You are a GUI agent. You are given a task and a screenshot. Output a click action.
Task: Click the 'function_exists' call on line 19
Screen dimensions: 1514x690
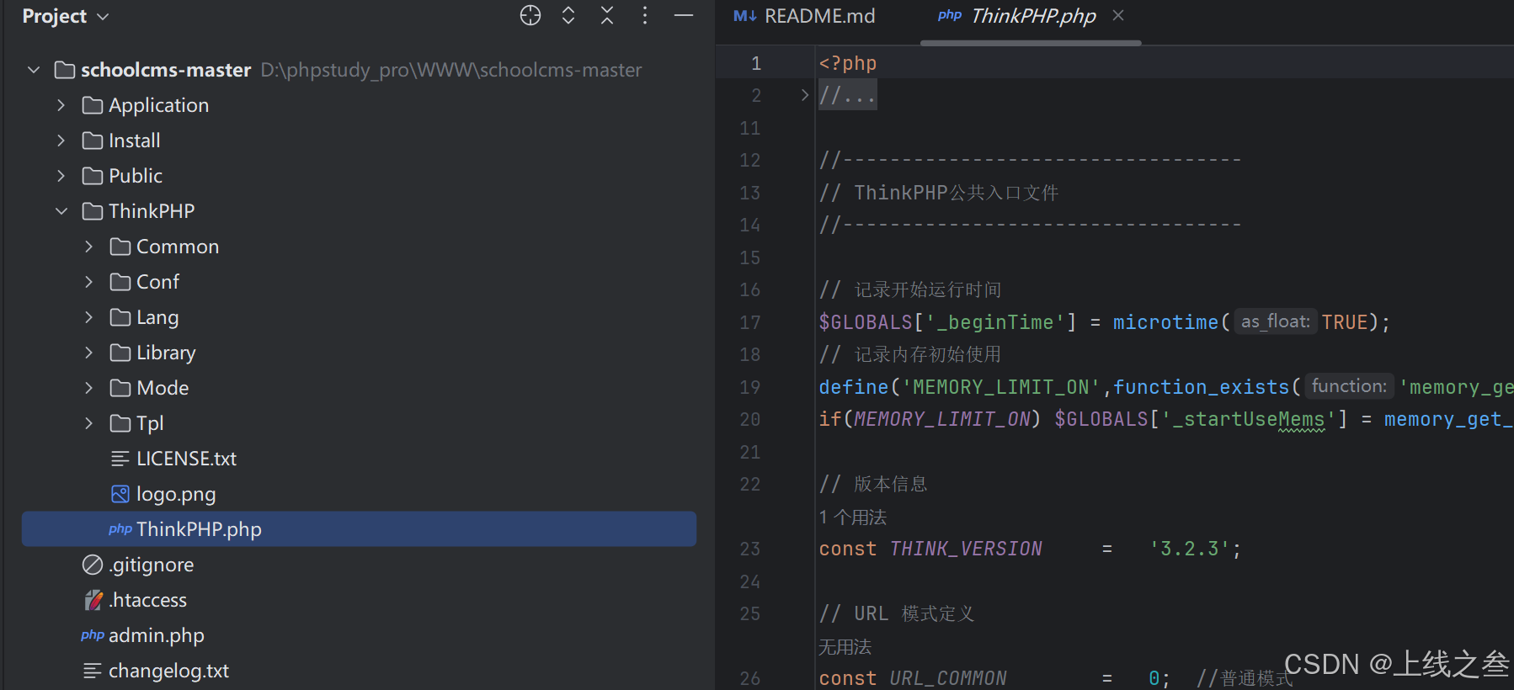click(x=1202, y=387)
